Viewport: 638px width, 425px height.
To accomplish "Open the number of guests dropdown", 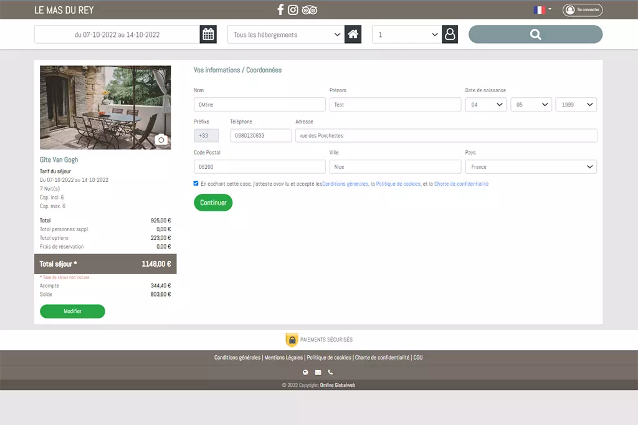I will point(407,35).
